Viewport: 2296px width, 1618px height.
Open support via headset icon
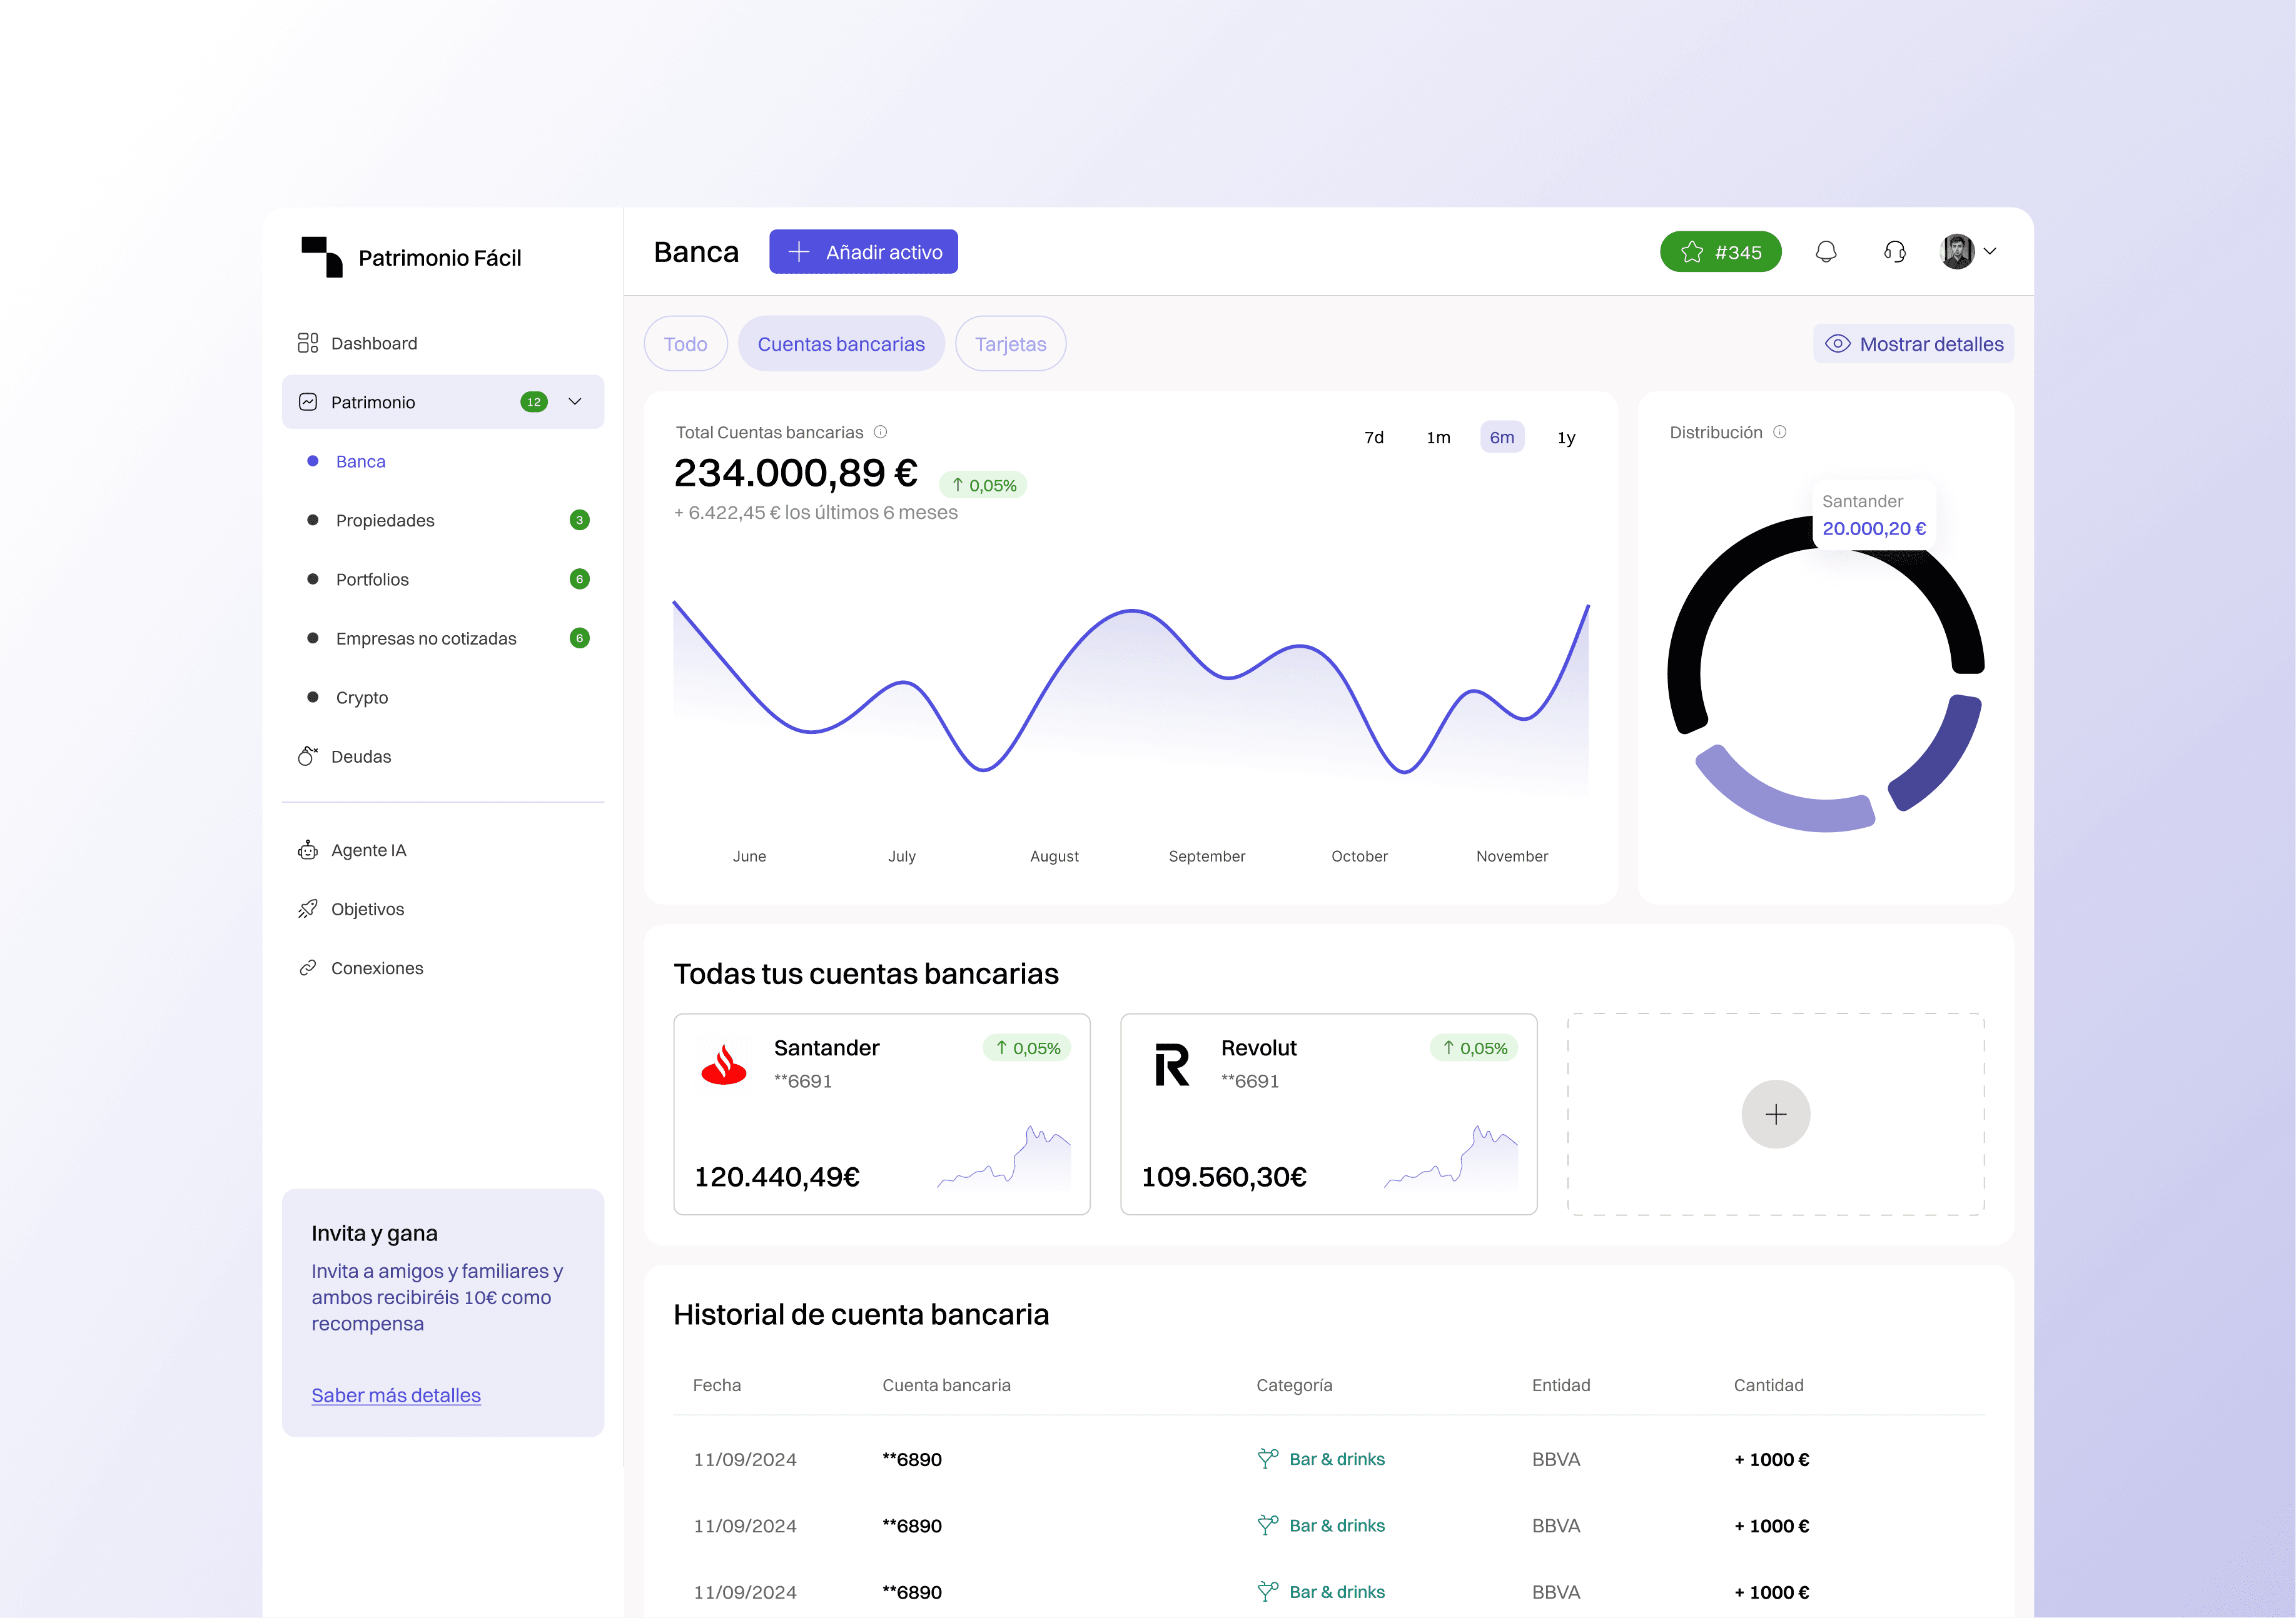[x=1894, y=252]
